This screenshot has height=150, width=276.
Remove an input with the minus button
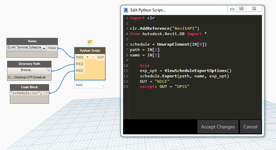coord(93,57)
